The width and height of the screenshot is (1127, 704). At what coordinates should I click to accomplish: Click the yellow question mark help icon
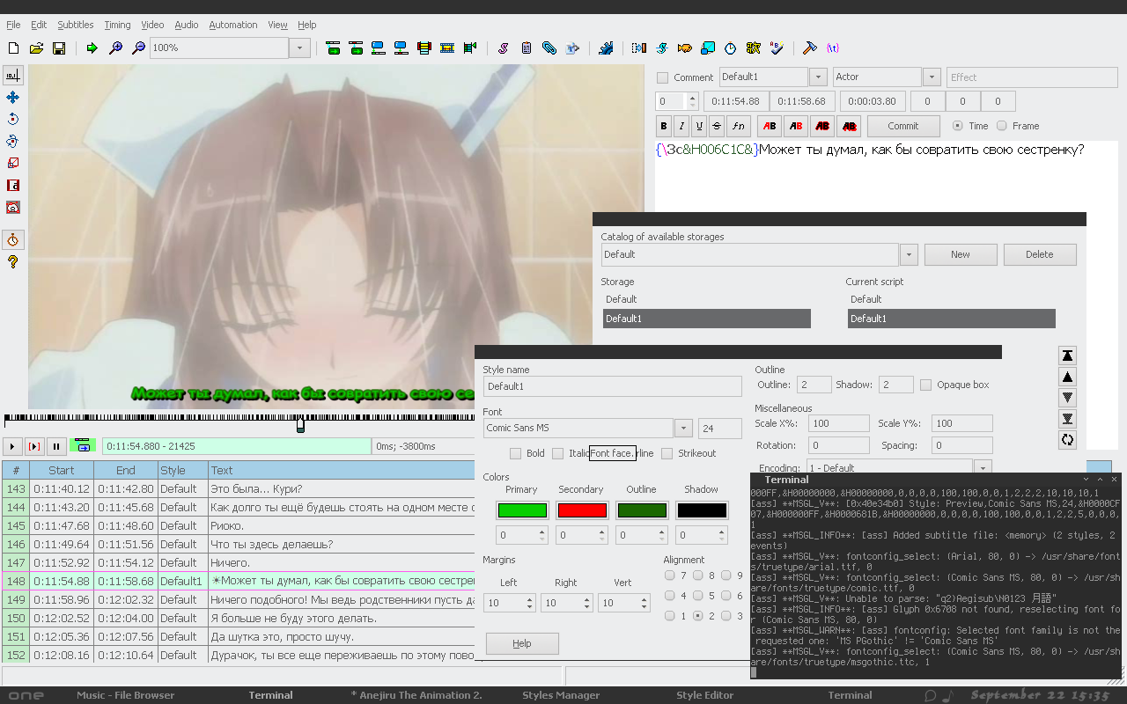point(13,262)
